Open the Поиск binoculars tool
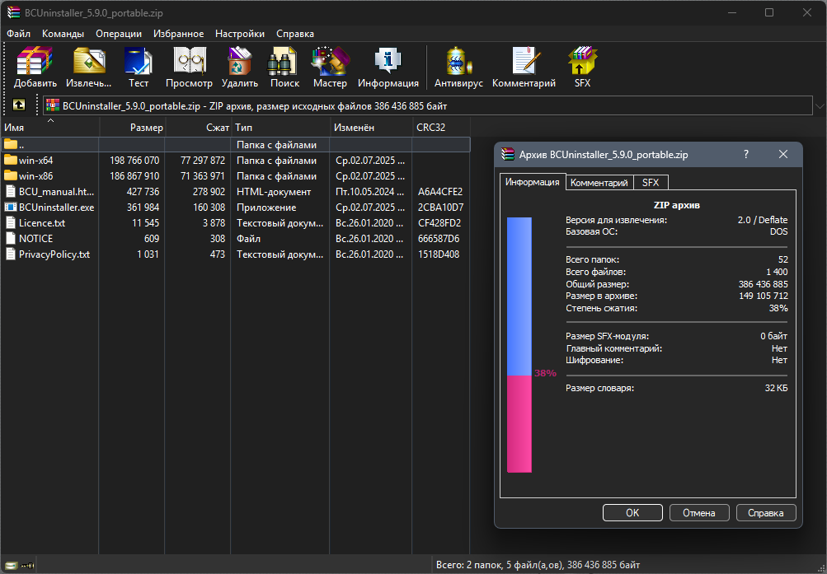827x574 pixels. [x=284, y=61]
